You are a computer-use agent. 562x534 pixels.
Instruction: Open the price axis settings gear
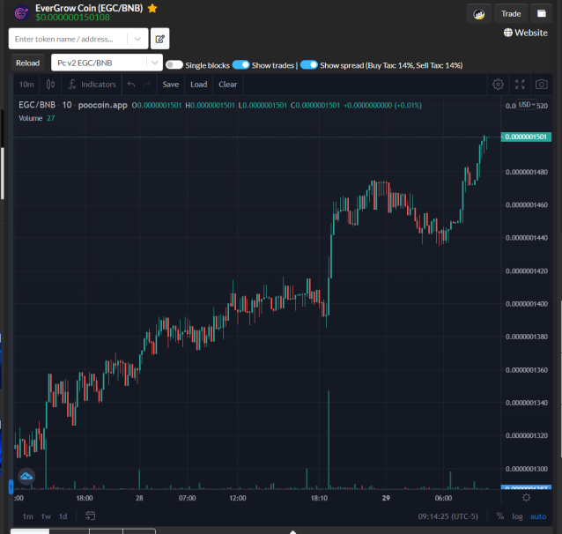pos(526,497)
